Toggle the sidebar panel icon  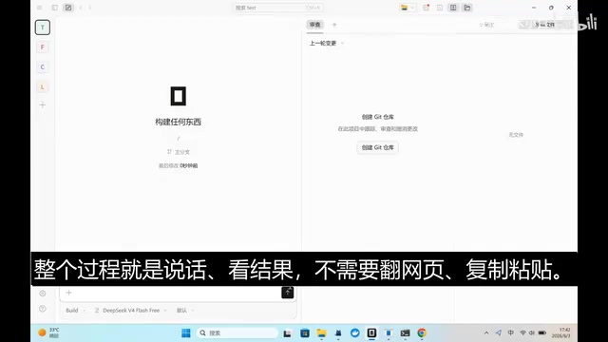[x=55, y=8]
